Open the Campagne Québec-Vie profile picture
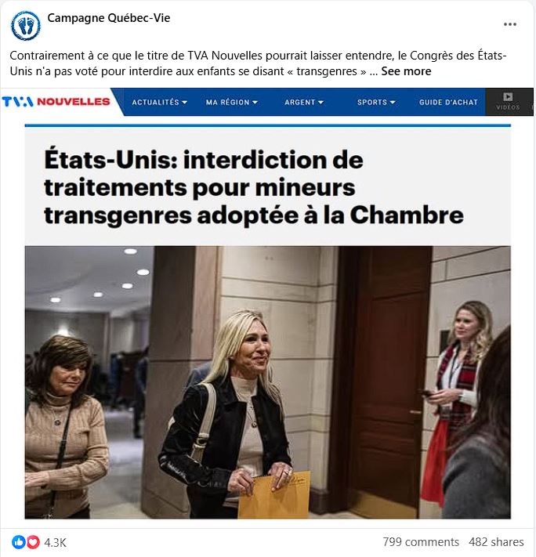 (x=26, y=26)
